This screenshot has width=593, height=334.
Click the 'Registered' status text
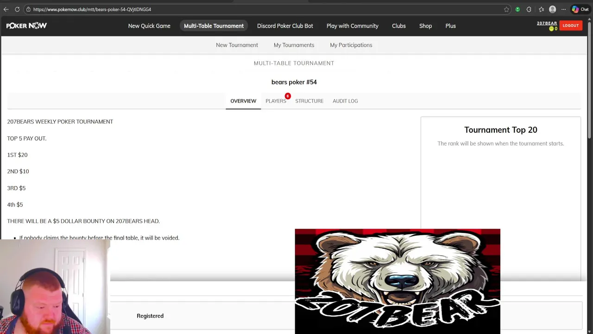click(150, 316)
